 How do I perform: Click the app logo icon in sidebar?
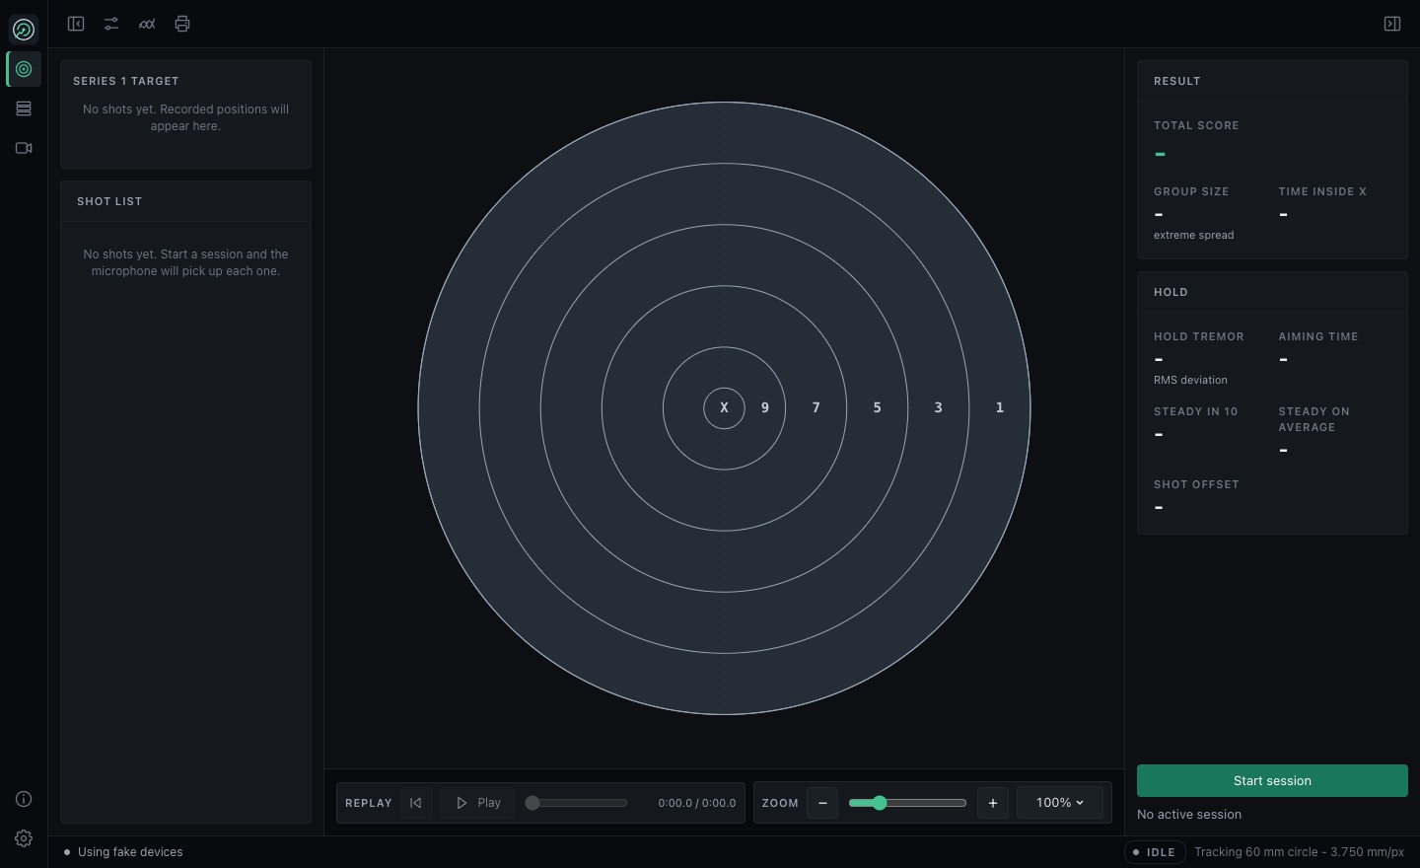24,30
